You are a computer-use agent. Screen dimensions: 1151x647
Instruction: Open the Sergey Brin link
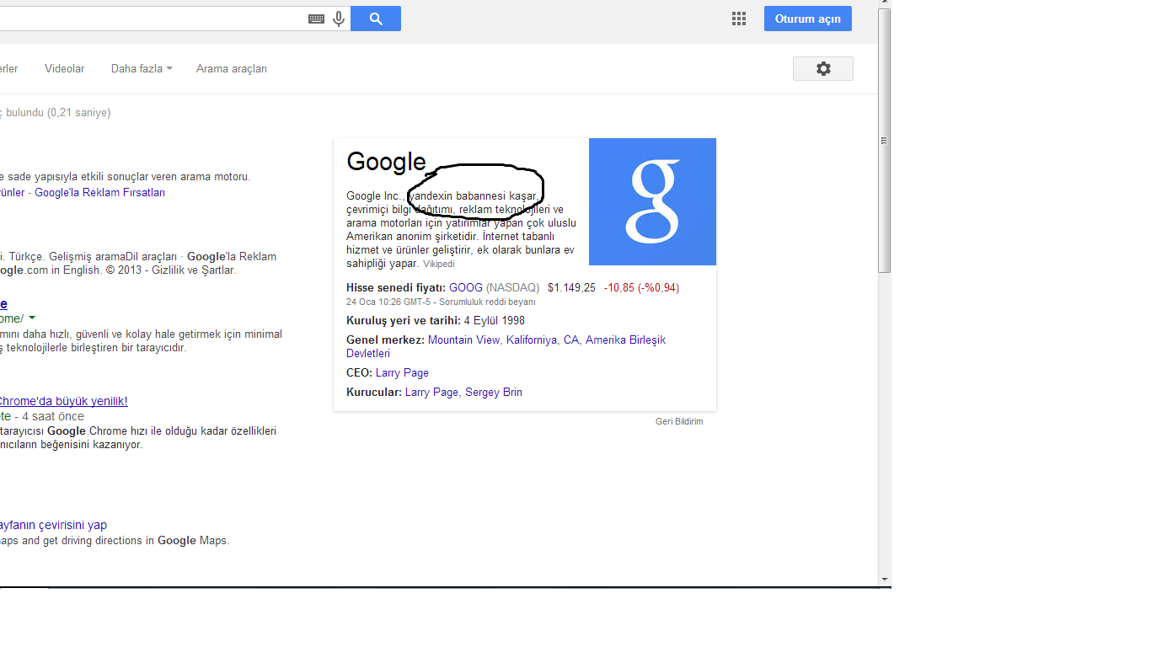(494, 392)
